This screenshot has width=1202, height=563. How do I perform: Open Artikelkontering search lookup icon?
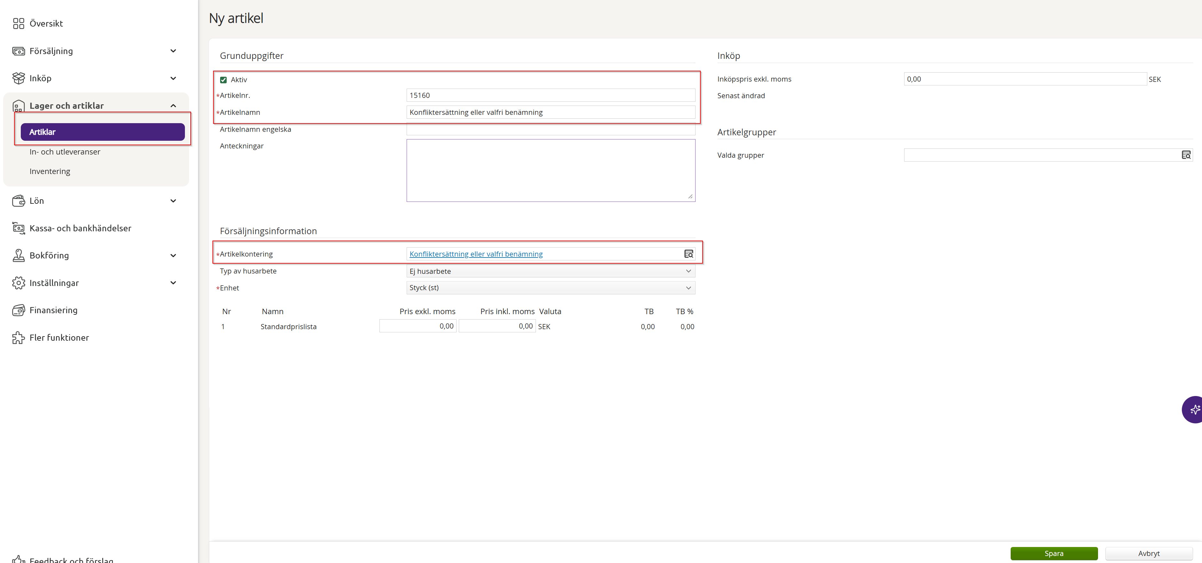point(689,254)
